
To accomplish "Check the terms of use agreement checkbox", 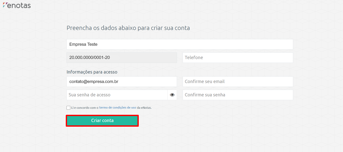I will (68, 108).
